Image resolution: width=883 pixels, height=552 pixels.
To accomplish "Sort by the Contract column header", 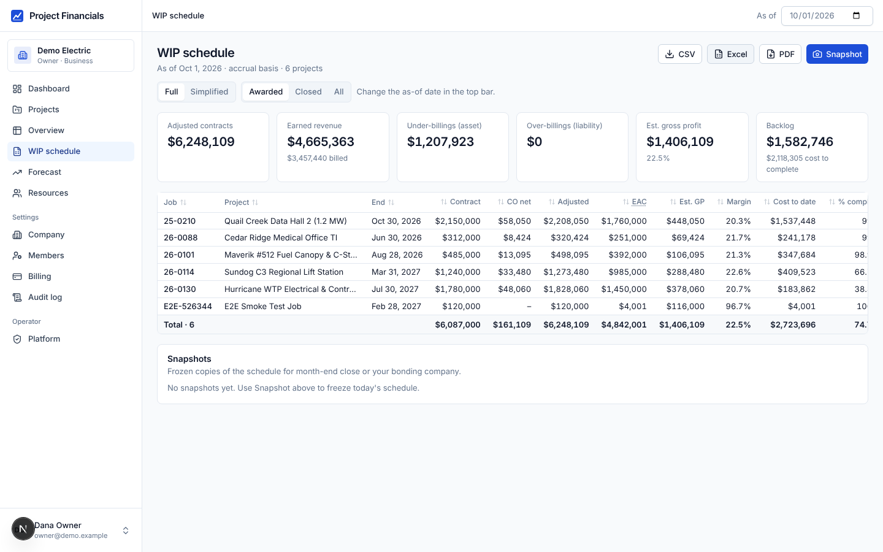I will coord(461,202).
